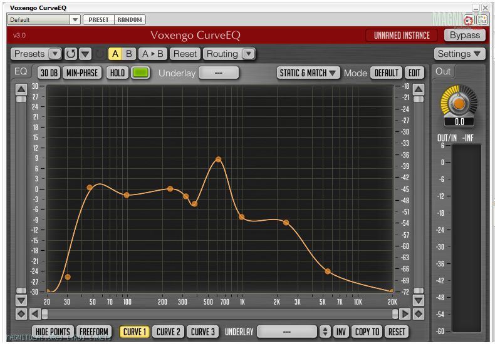Click the green grid icon at top right
The height and width of the screenshot is (344, 495).
(x=482, y=19)
